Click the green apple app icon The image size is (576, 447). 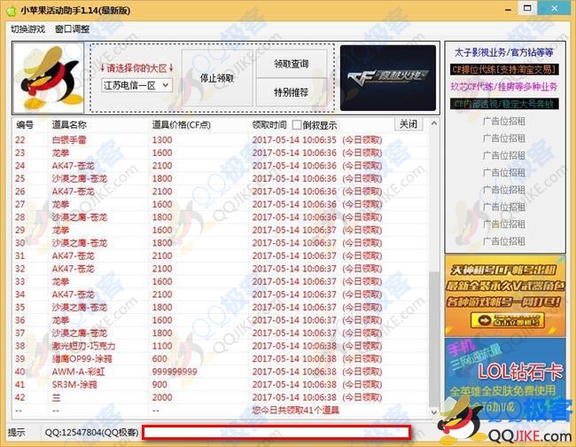coord(12,11)
